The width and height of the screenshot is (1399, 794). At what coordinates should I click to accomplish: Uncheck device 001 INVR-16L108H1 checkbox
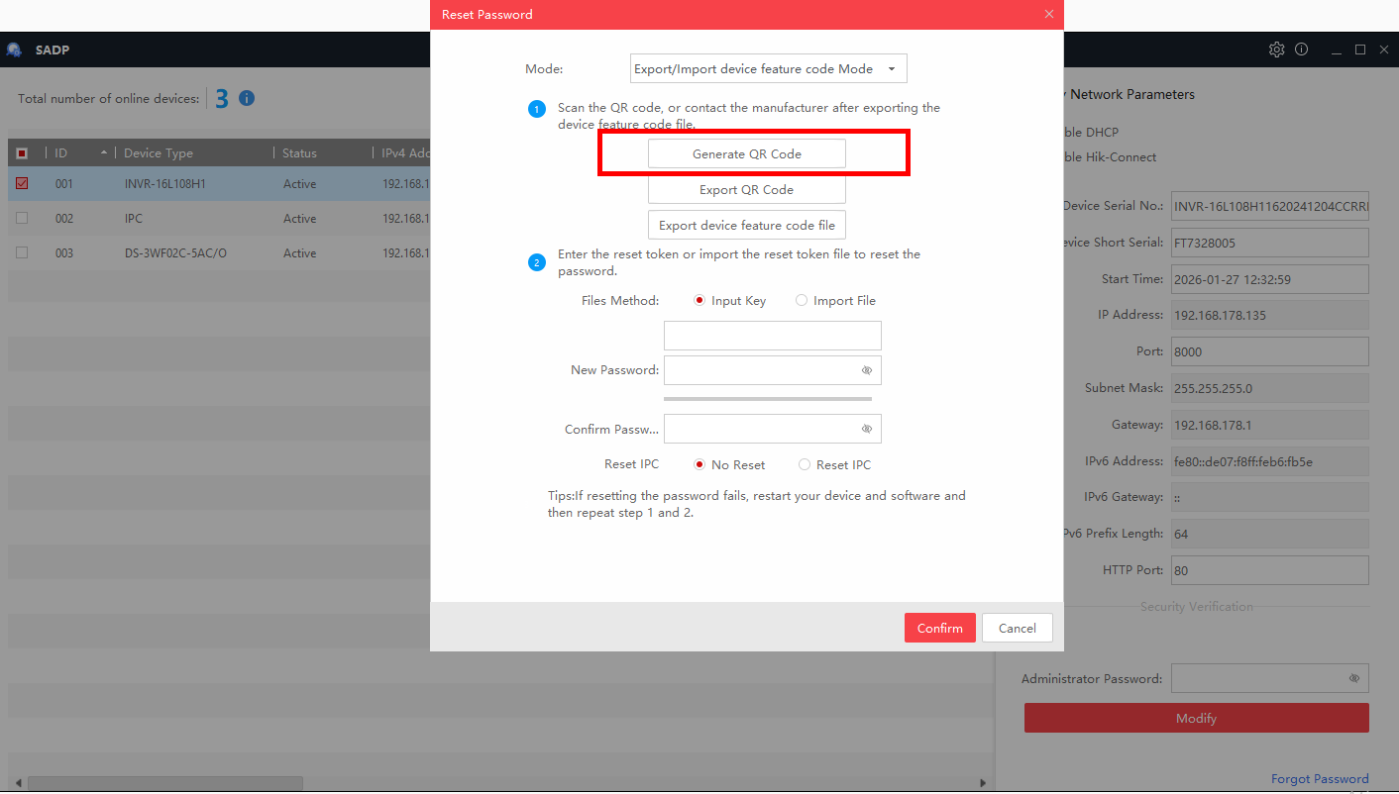[x=22, y=183]
